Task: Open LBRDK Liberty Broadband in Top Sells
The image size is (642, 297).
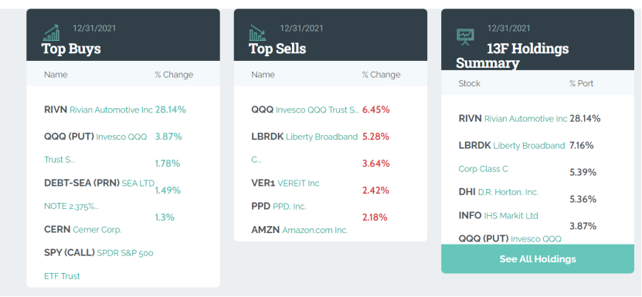Action: [304, 147]
